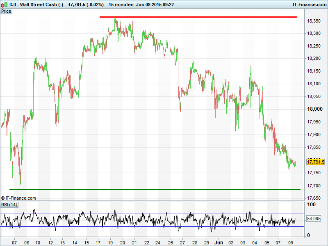Click the DJI - Wall Street Cash title
This screenshot has width=328, height=246.
coord(36,5)
